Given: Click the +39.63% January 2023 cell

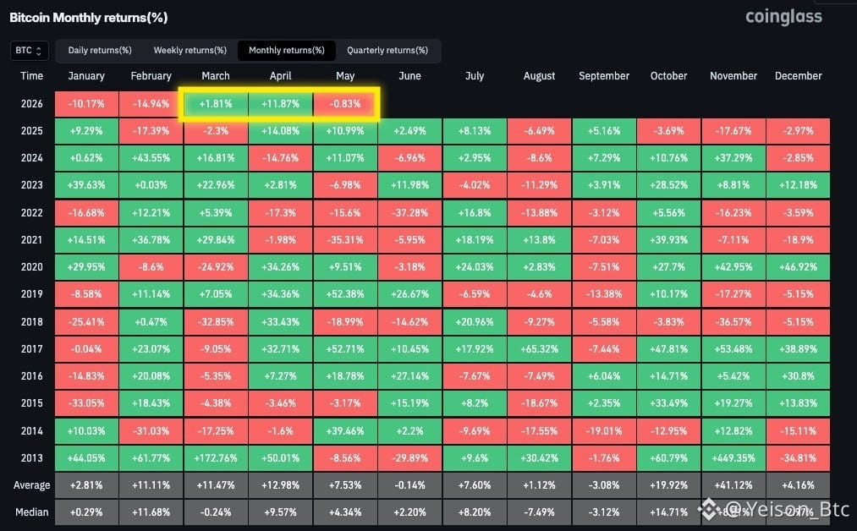Looking at the screenshot, I should coord(86,185).
